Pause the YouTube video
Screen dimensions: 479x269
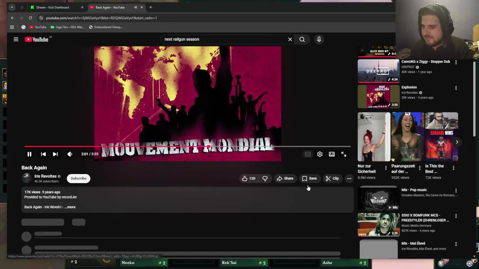[29, 154]
